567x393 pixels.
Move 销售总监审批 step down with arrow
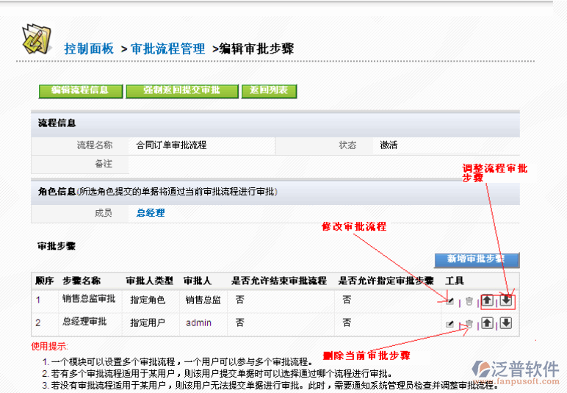click(505, 300)
